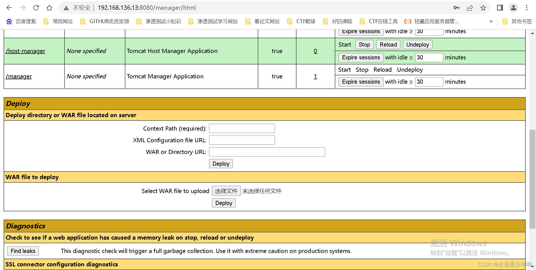Viewport: 536px width, 270px height.
Task: Open the 其他书签 folder
Action: [517, 21]
